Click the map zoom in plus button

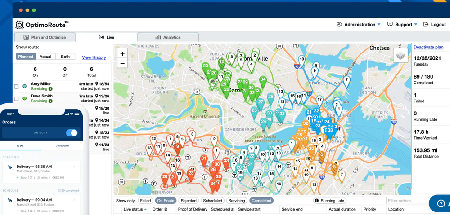[x=122, y=54]
